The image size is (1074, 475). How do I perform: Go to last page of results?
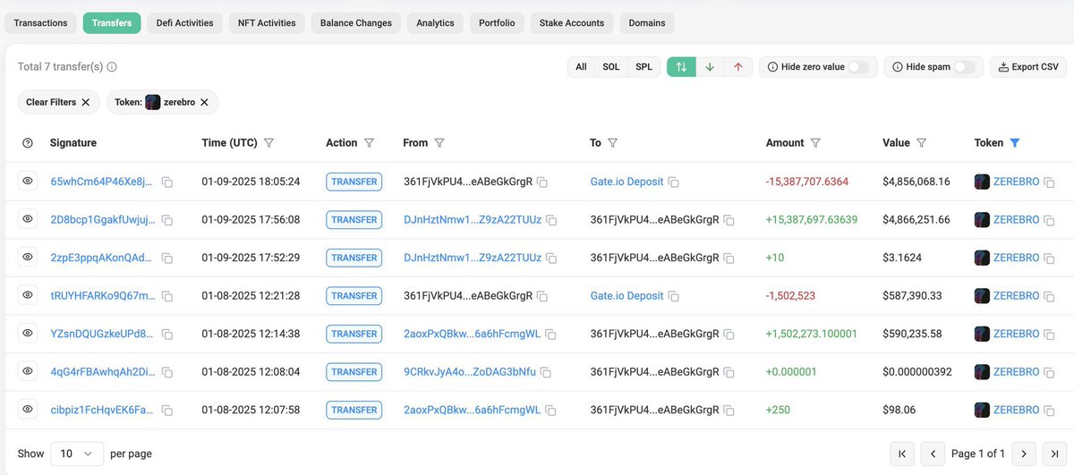coord(1053,454)
